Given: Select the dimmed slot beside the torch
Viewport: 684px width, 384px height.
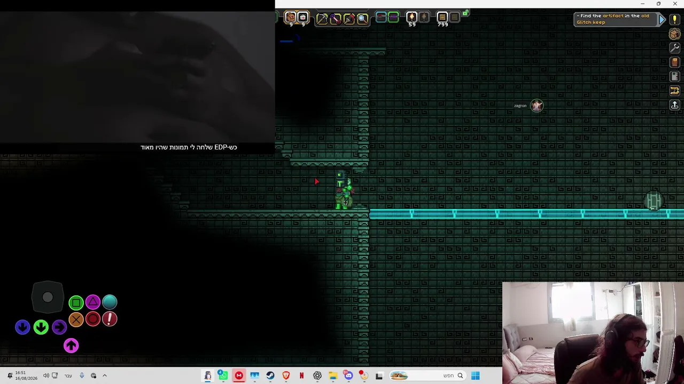Looking at the screenshot, I should pyautogui.click(x=424, y=18).
